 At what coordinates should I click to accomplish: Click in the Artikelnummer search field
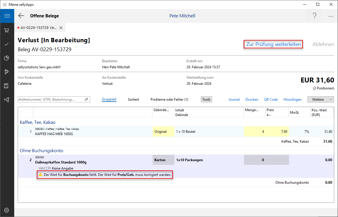click(x=51, y=99)
